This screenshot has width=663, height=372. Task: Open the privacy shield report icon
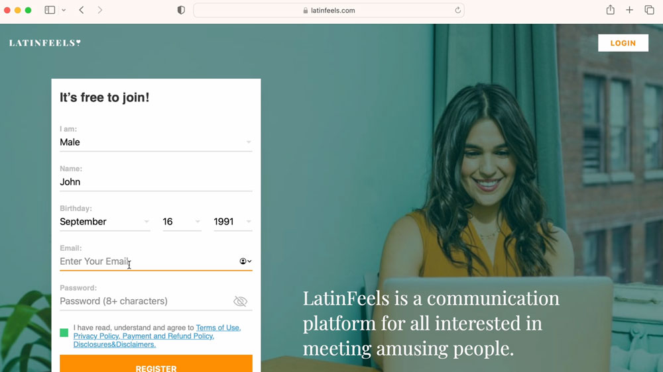(x=181, y=10)
